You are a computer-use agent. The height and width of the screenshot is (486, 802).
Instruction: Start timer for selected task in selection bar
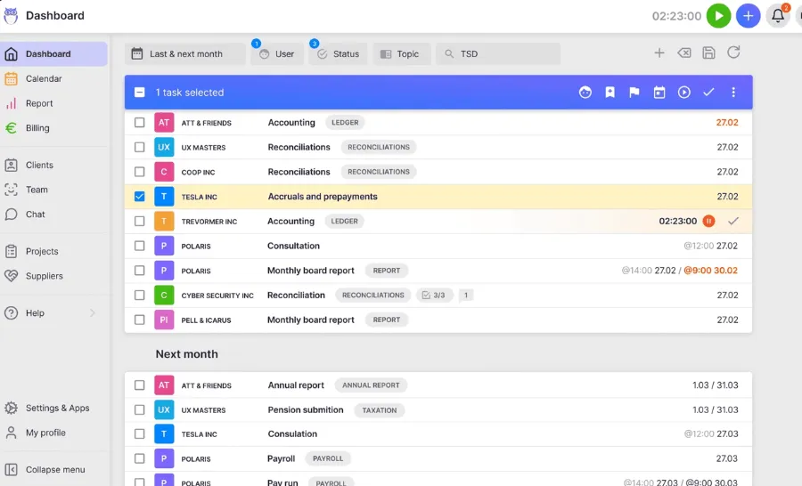point(683,92)
